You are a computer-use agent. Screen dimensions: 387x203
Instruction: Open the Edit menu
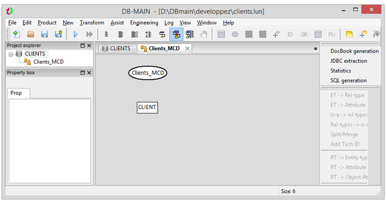point(27,23)
